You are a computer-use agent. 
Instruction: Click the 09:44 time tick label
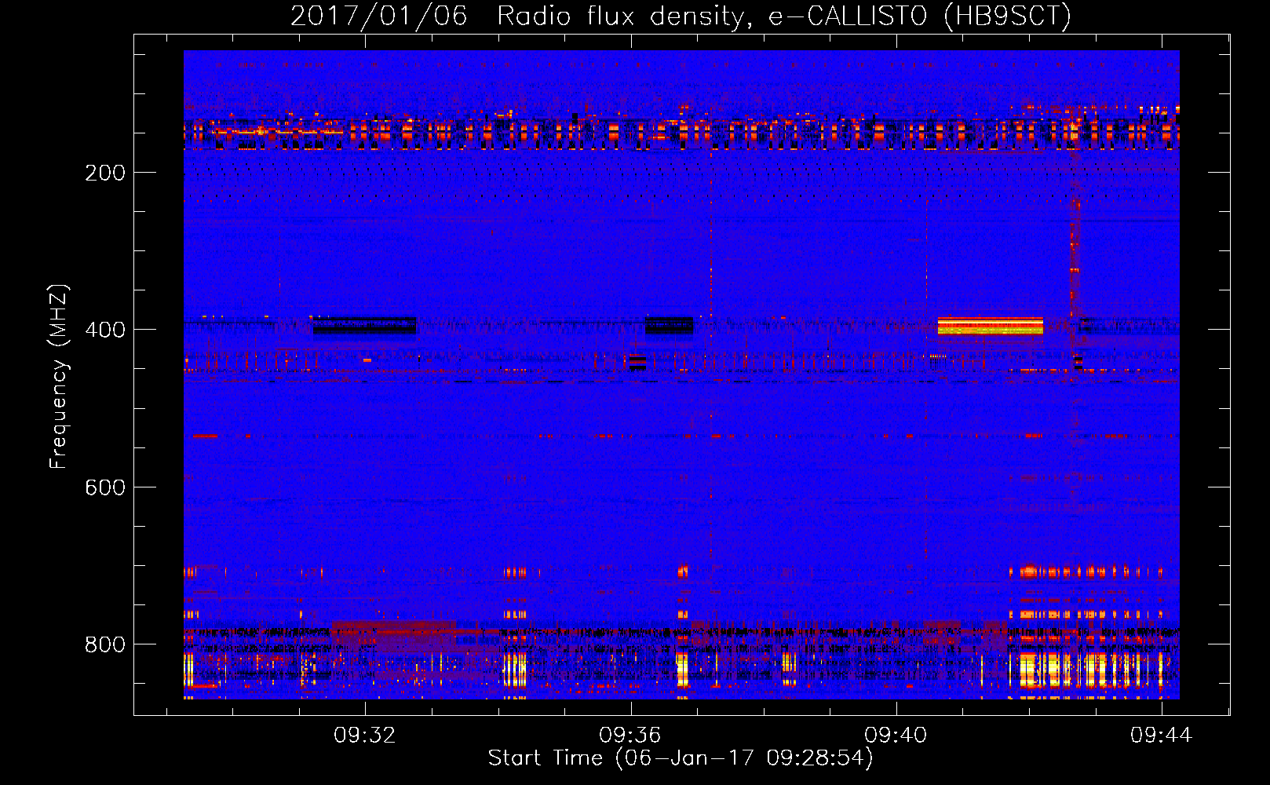coord(1161,736)
